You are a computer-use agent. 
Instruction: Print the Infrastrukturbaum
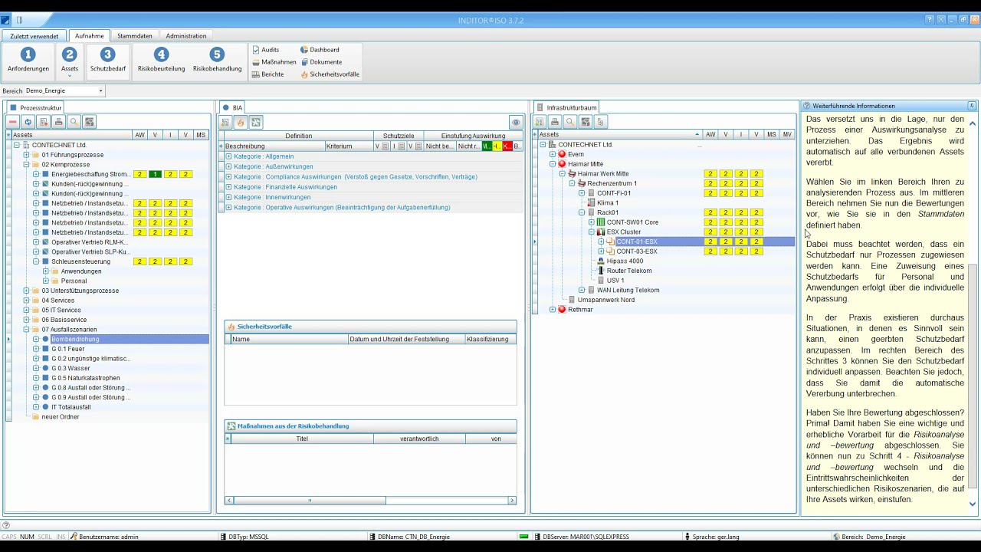(555, 122)
